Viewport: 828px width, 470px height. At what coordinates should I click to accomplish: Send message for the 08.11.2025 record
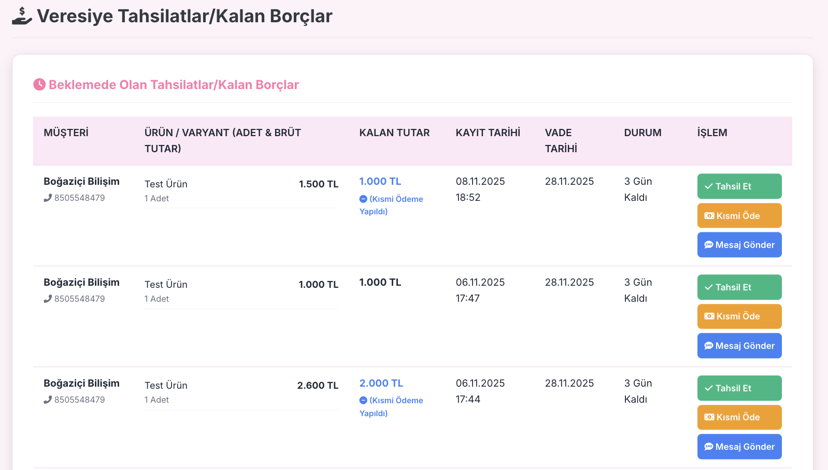click(x=739, y=245)
